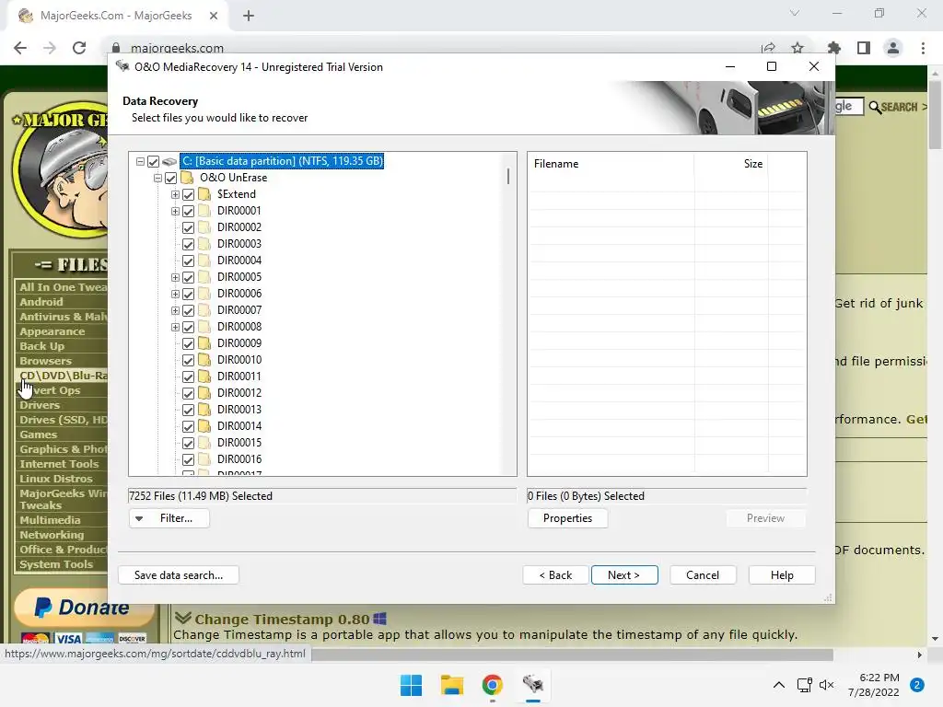Viewport: 943px width, 707px height.
Task: Reload the MajorGeeks page
Action: tap(79, 48)
